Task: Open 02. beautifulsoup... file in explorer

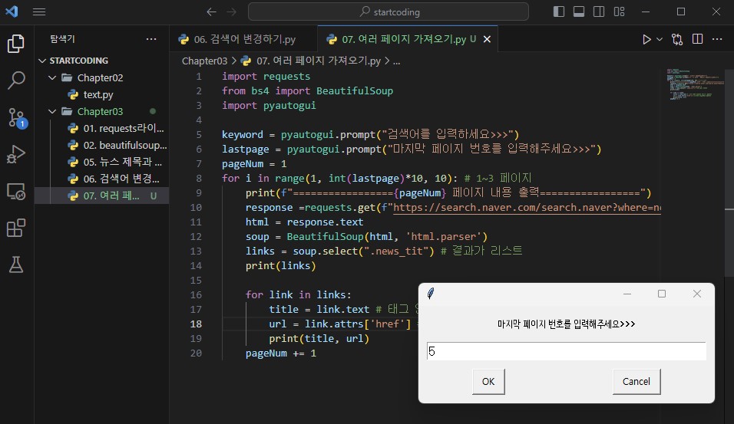Action: [x=101, y=145]
